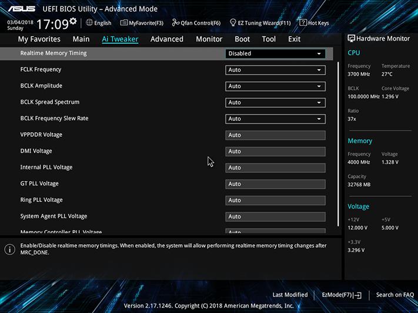Click the 03/04/2018 date text
418x313 pixels.
pyautogui.click(x=20, y=22)
